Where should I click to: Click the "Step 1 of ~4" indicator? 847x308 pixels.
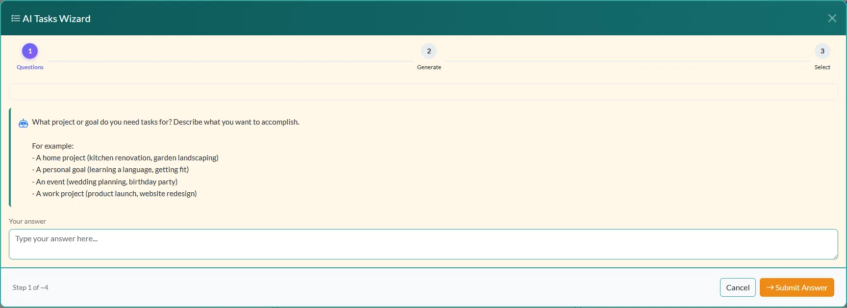[x=30, y=287]
